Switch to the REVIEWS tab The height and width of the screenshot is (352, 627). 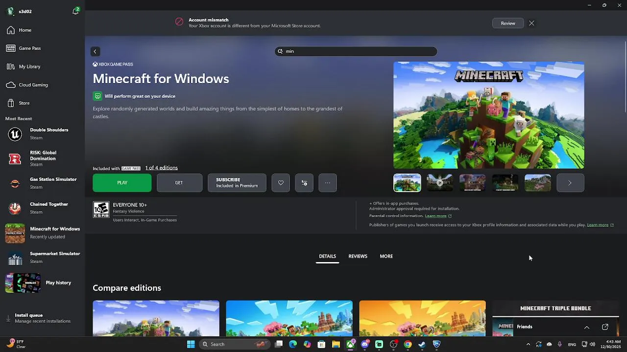[x=358, y=257]
